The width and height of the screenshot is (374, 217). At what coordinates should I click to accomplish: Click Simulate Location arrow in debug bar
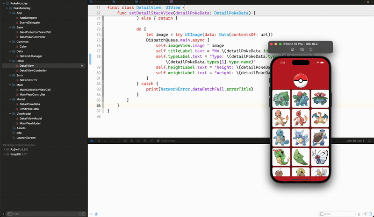point(151,141)
